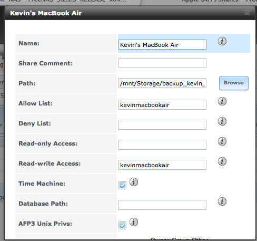Focus the Read-only Access field
The image size is (257, 241).
(x=162, y=145)
